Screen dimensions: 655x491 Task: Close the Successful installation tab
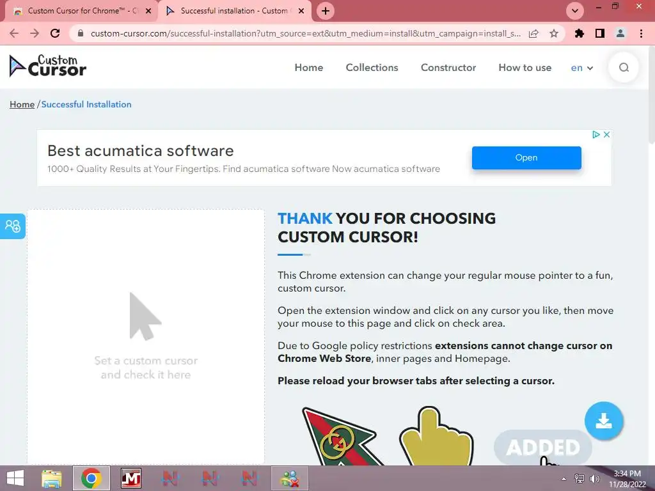click(301, 11)
